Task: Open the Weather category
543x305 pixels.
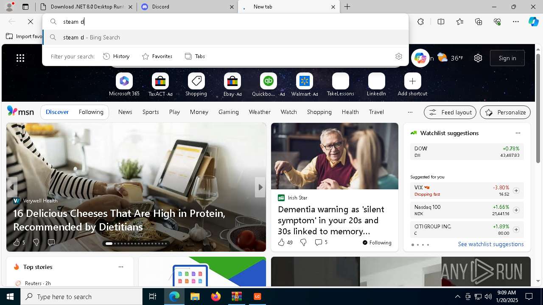Action: (x=260, y=112)
